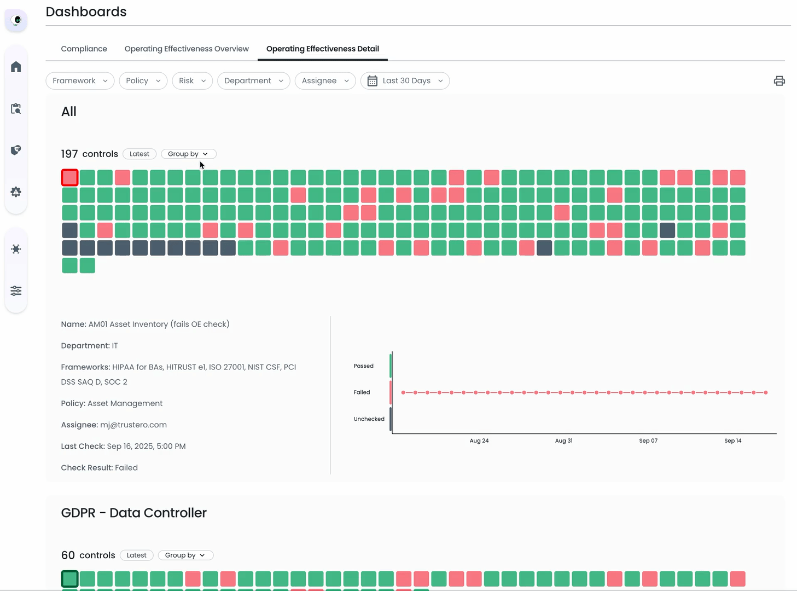Click the GDPR - Data Controller heading
797x591 pixels.
click(134, 513)
